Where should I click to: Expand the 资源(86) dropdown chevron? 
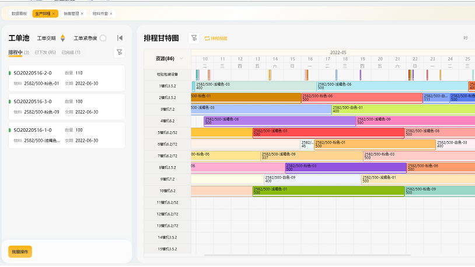point(181,58)
